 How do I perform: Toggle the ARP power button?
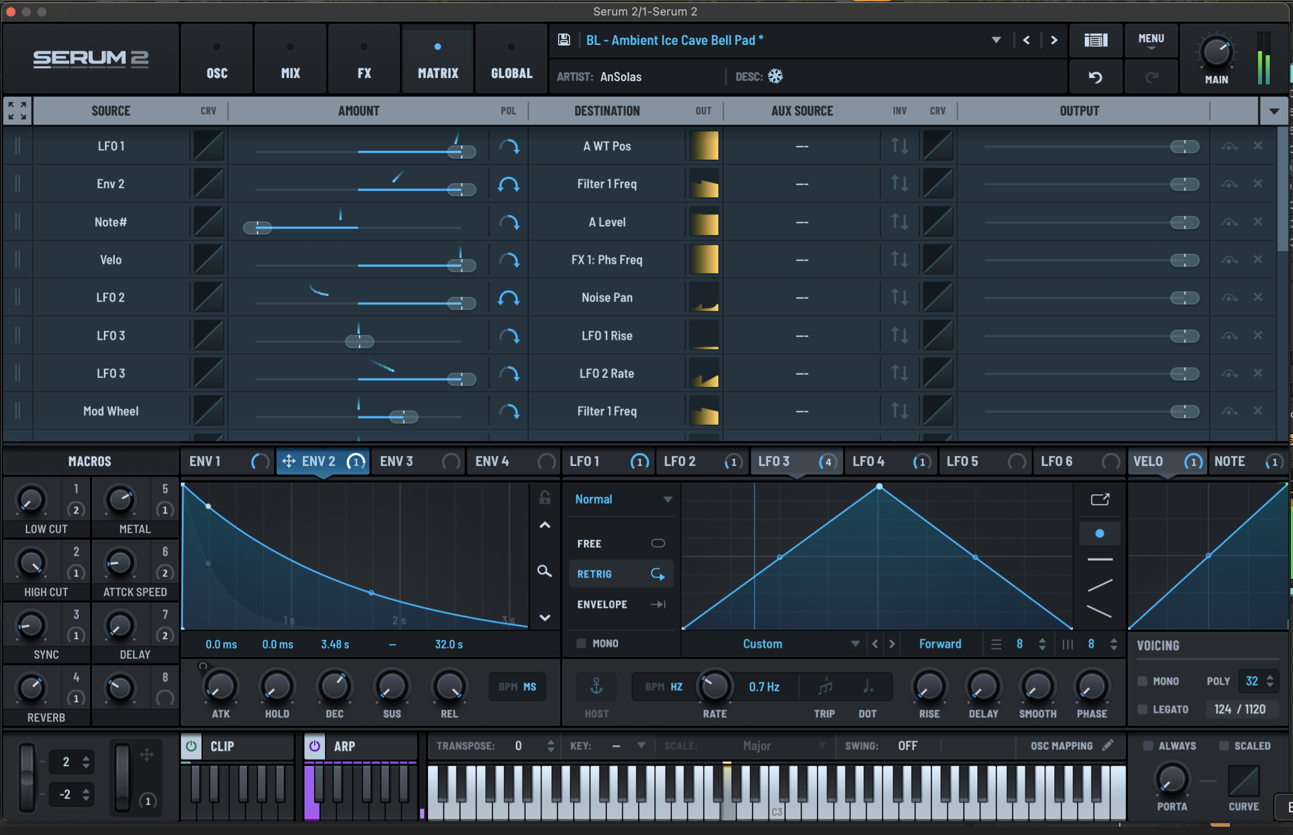pyautogui.click(x=314, y=746)
